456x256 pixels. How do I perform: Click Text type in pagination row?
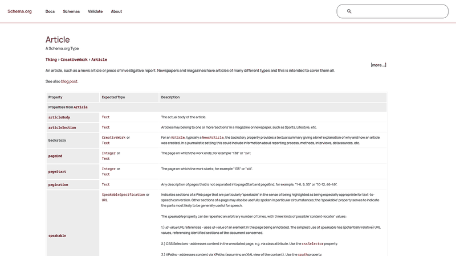105,184
